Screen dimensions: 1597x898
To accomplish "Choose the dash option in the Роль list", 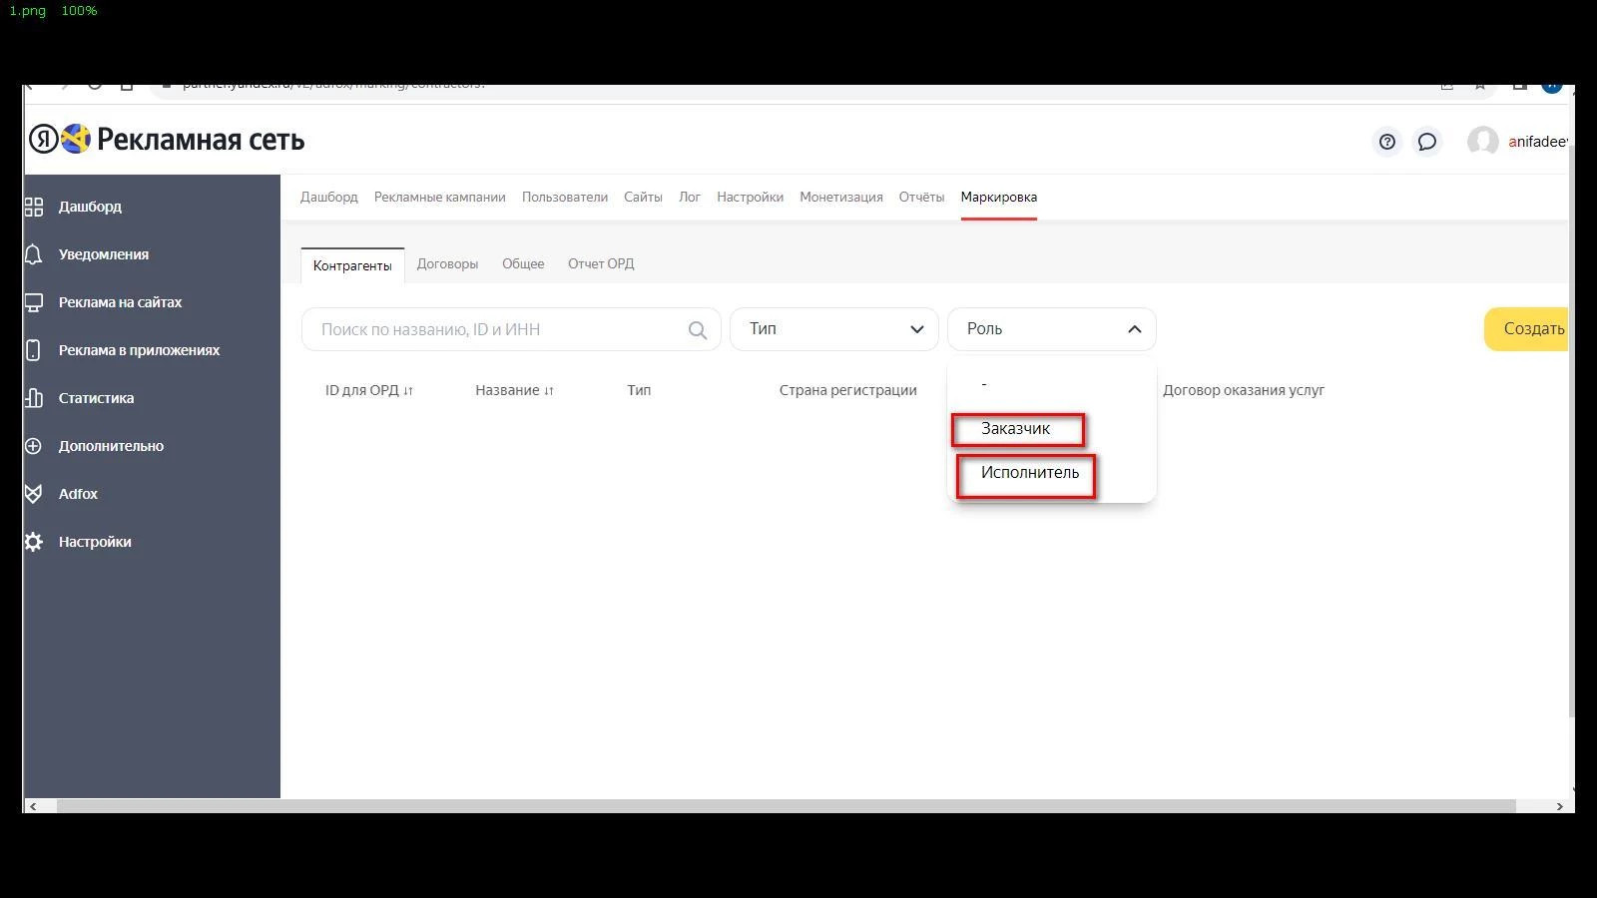I will (984, 384).
